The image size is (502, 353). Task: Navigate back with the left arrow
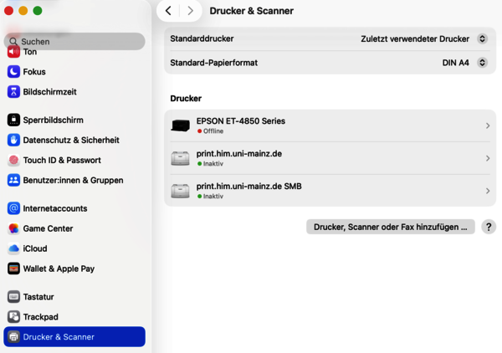point(168,11)
